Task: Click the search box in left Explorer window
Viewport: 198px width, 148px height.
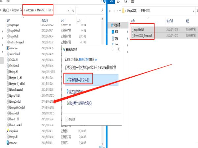Action: [90, 10]
